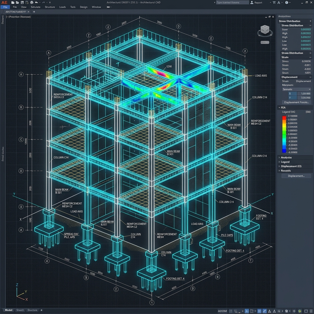This screenshot has width=314, height=314.
Task: Click the clean screen rectangle icon
Action: click(x=306, y=311)
